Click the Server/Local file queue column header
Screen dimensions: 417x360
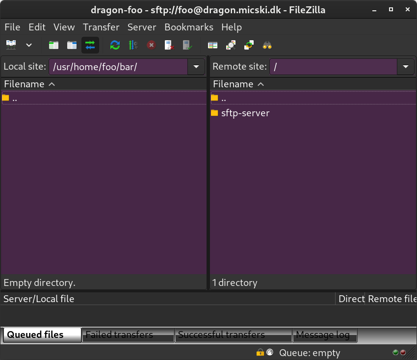(168, 299)
